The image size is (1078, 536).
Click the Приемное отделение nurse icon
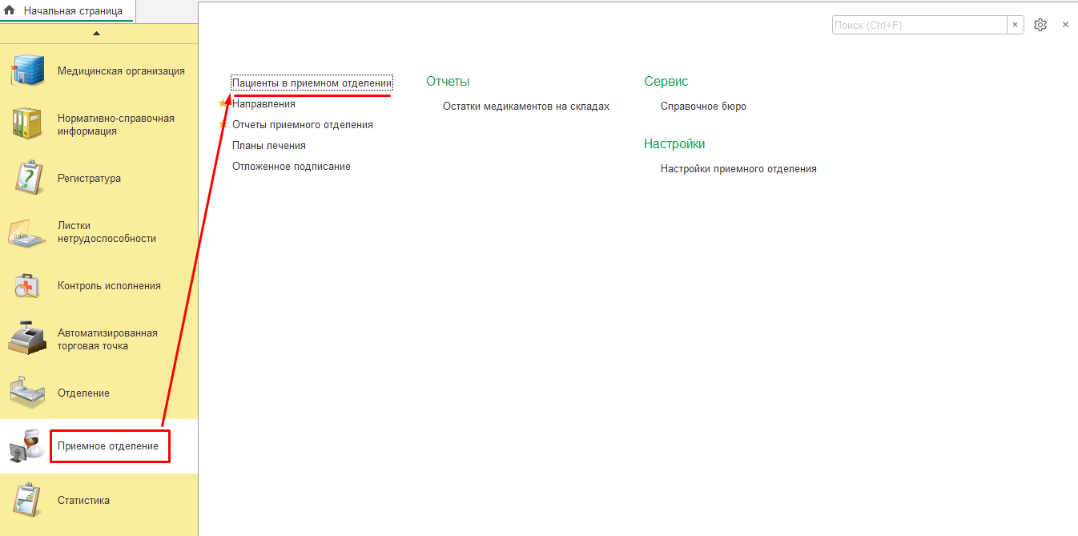coord(28,446)
